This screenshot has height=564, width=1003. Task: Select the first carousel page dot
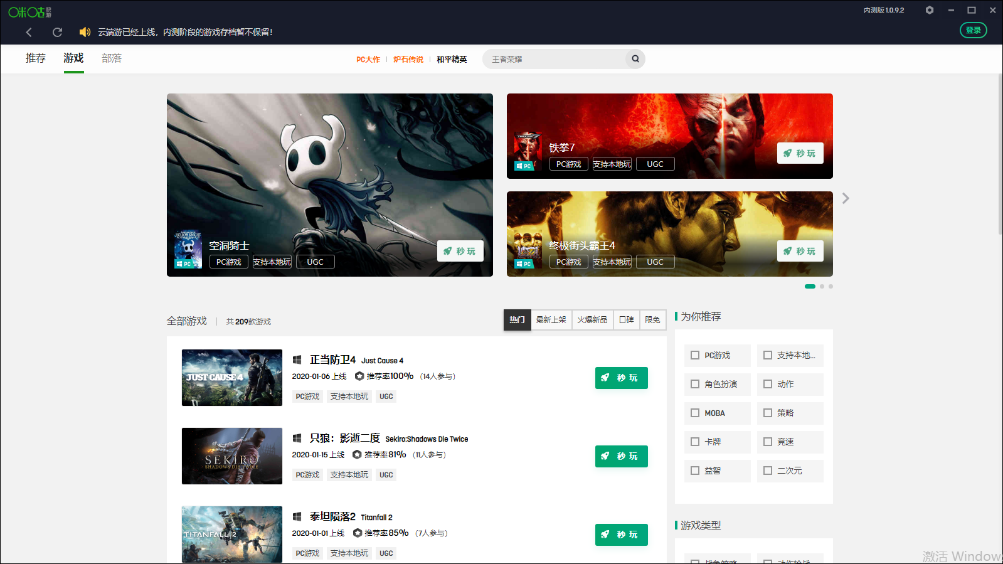[810, 286]
